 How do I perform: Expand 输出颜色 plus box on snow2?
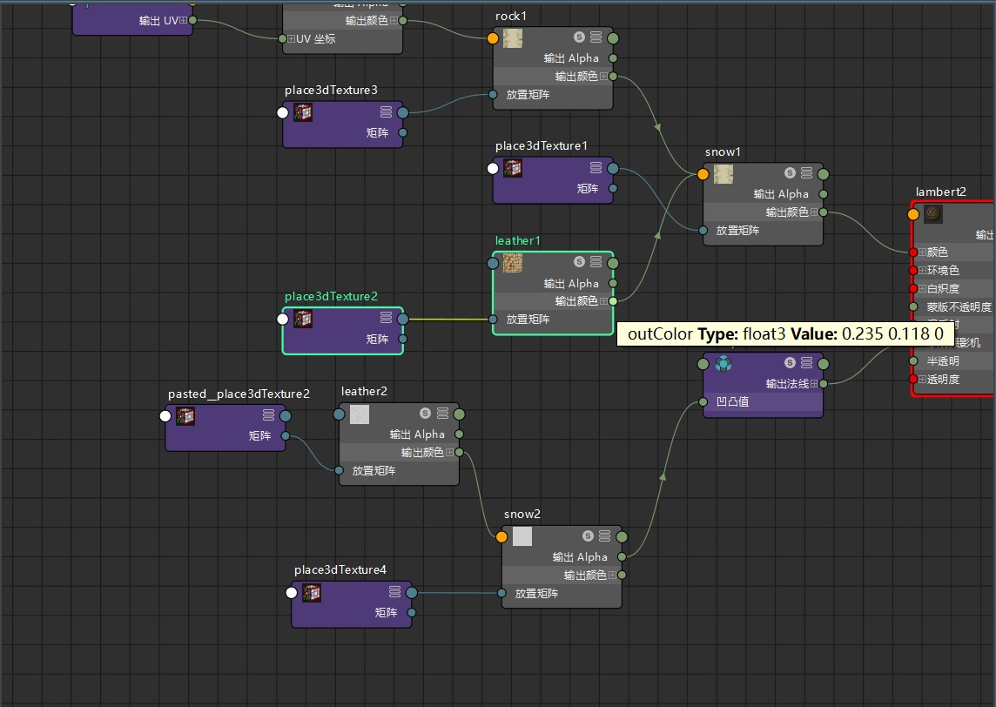pyautogui.click(x=612, y=575)
